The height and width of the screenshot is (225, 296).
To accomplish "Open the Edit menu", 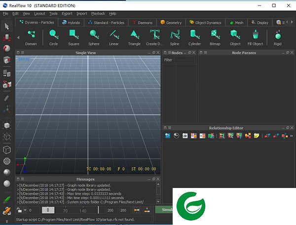I will click(15, 14).
